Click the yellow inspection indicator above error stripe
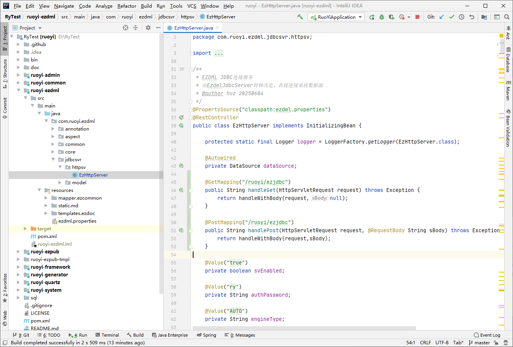Screen dimensions: 513x347 pos(501,36)
